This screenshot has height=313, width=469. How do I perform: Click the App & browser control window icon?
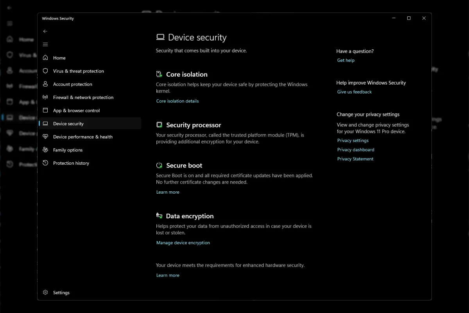click(x=45, y=110)
